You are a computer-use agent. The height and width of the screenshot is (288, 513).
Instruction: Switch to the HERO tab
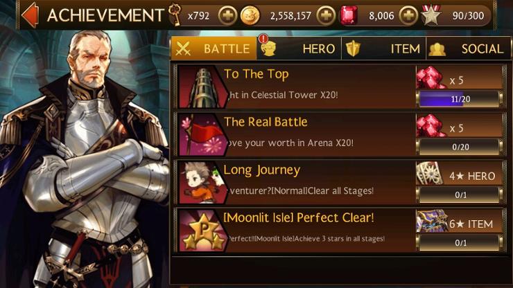tap(299, 48)
